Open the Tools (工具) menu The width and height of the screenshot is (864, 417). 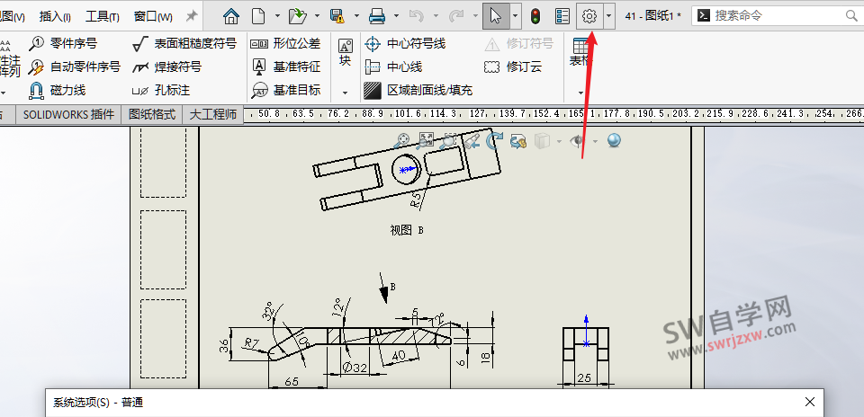click(103, 16)
